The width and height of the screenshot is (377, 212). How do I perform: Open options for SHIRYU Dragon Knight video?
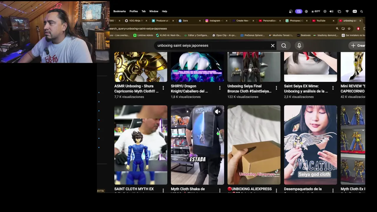coord(220,88)
